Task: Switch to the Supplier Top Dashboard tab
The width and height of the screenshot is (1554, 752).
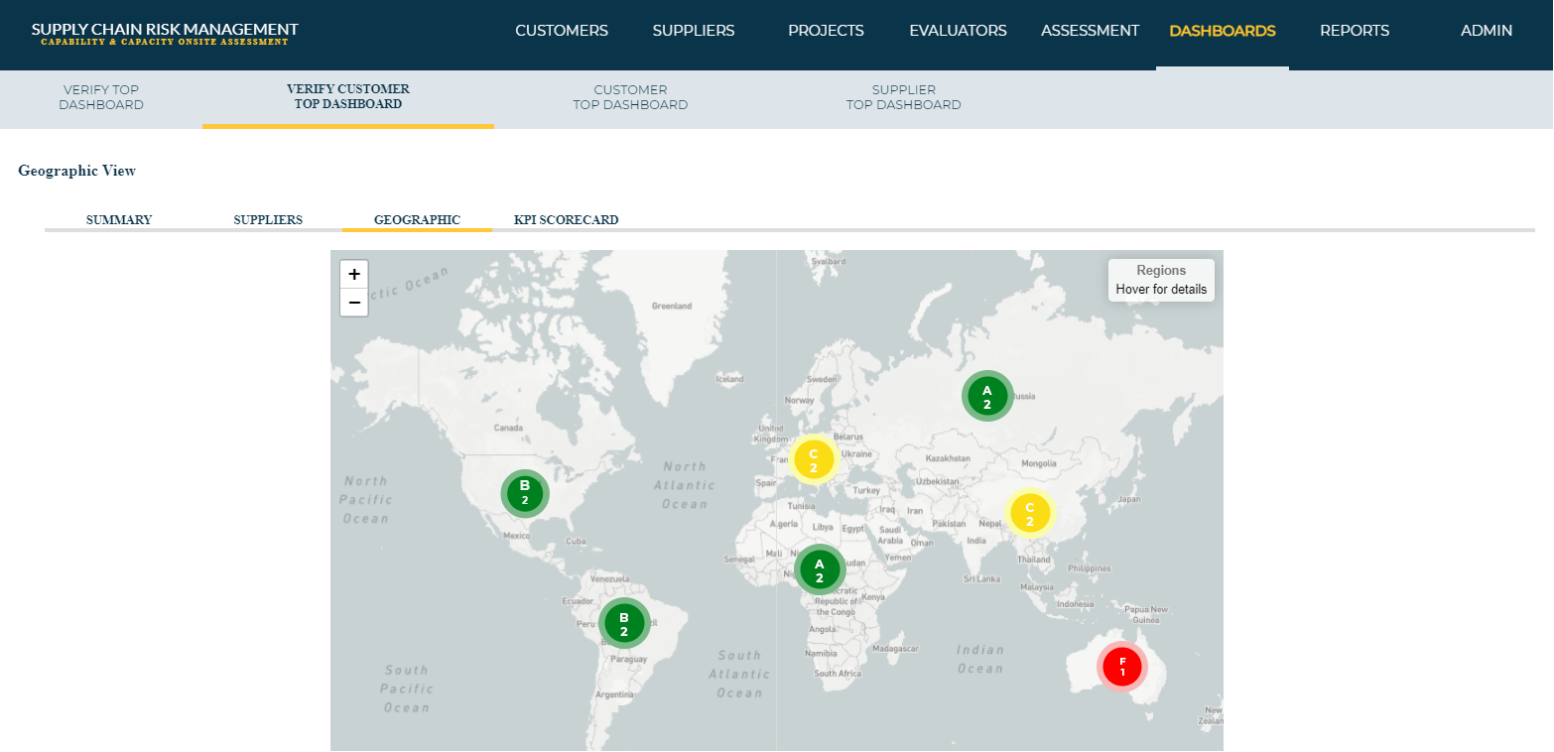Action: pos(903,97)
